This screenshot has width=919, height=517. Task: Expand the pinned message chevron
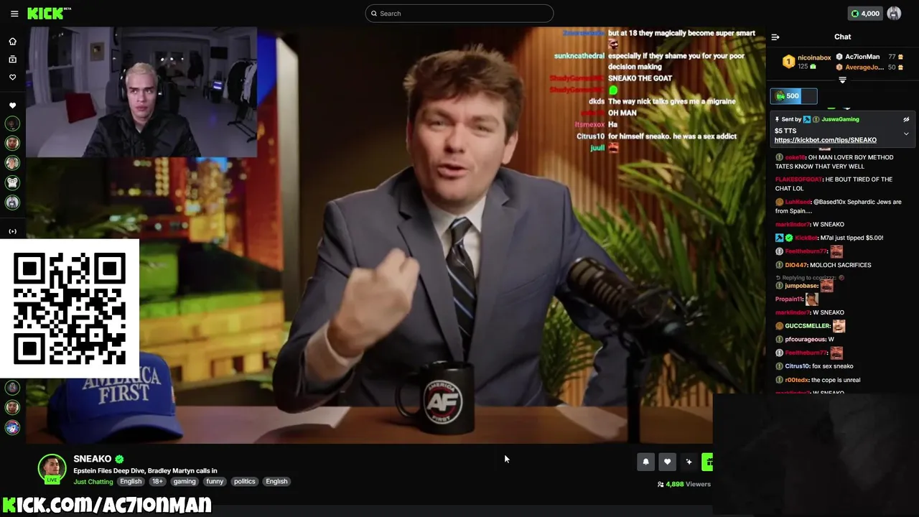point(906,134)
